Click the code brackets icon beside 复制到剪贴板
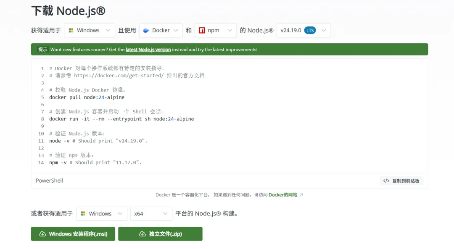The height and width of the screenshot is (249, 454). (386, 181)
